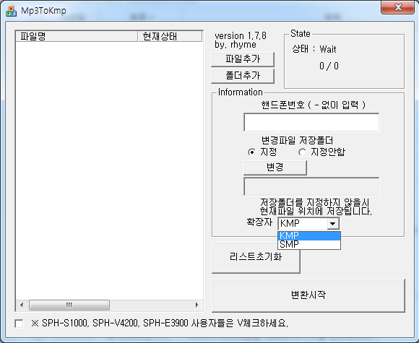Image resolution: width=419 pixels, height=343 pixels.
Task: Click the file list right scroll arrow
Action: [x=197, y=305]
